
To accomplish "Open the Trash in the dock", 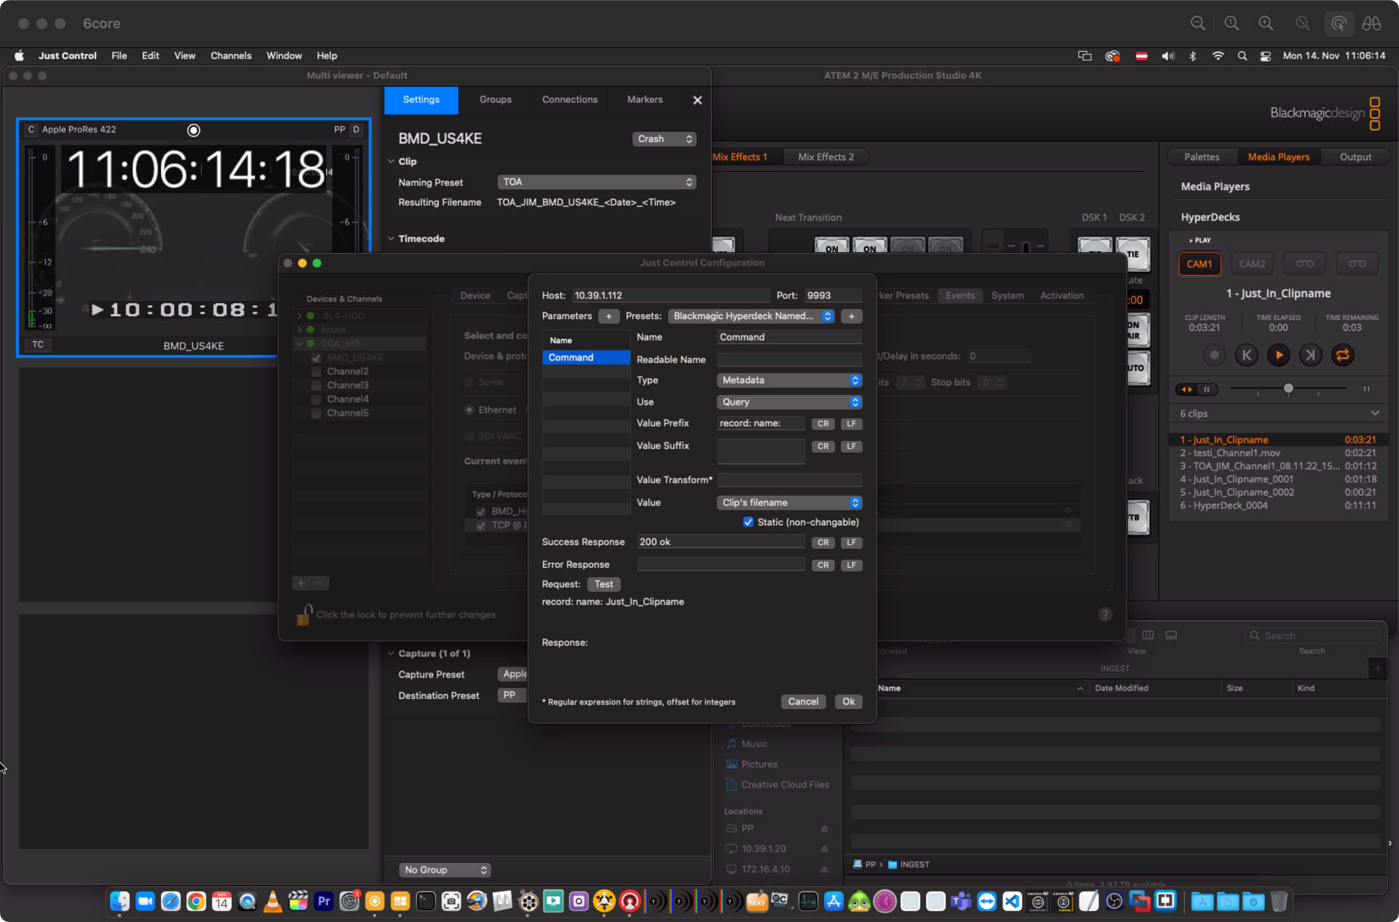I will (1278, 901).
